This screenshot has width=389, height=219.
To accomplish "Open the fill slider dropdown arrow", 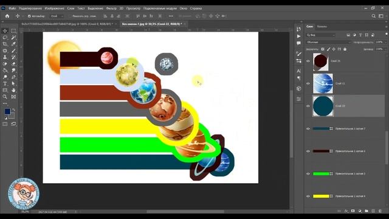I will tap(385, 49).
